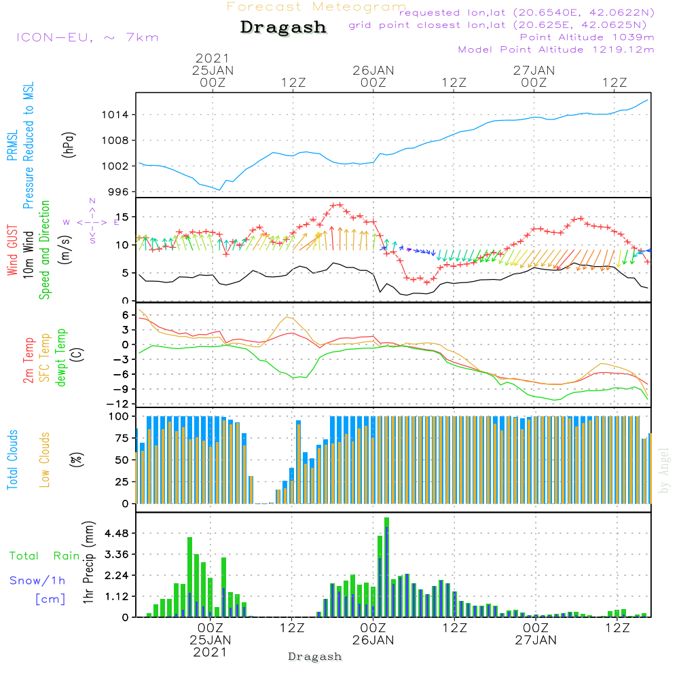The width and height of the screenshot is (679, 679).
Task: Click the tallest green precipitation bar
Action: (387, 567)
